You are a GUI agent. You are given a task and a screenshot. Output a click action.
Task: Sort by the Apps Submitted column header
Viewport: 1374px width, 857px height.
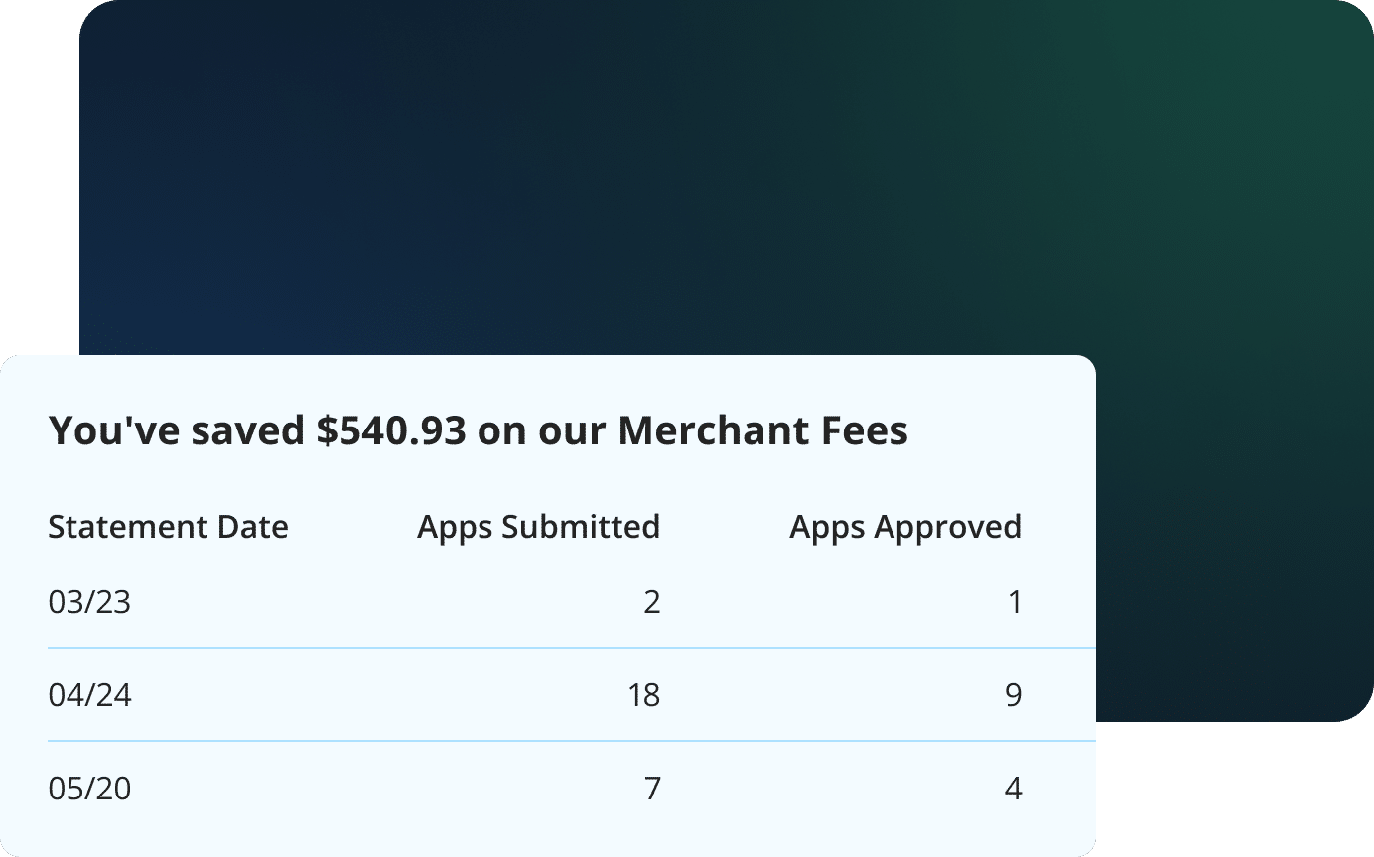pos(538,526)
